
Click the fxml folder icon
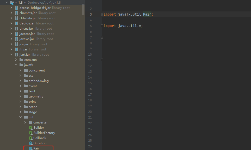(x=26, y=91)
